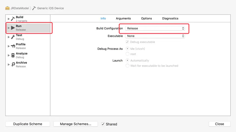The height and width of the screenshot is (132, 236).
Task: Click the Debug Process As label
Action: coord(110,49)
